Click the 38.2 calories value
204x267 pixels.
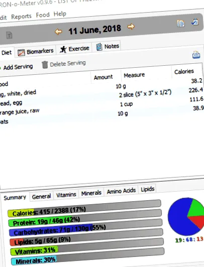click(x=196, y=81)
